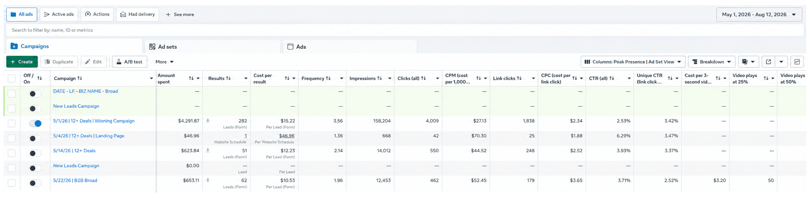Sort by Off / On column arrows
Image resolution: width=810 pixels, height=198 pixels.
click(x=40, y=78)
